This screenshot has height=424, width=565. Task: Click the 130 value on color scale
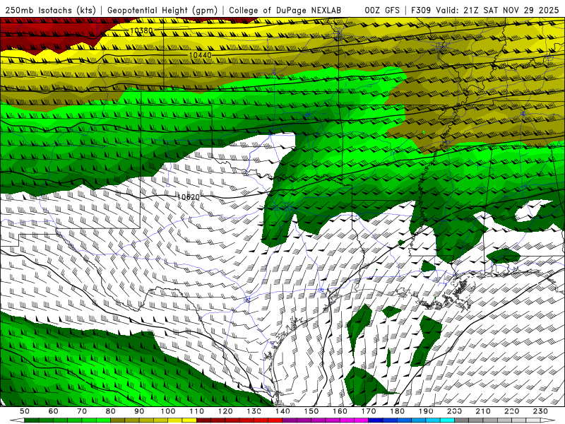[x=254, y=411]
